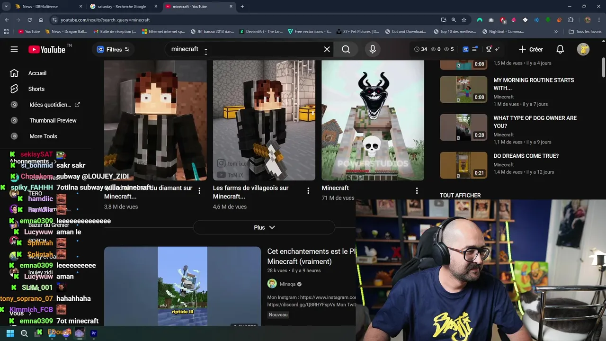
Task: Start voice search with microphone icon
Action: point(373,49)
